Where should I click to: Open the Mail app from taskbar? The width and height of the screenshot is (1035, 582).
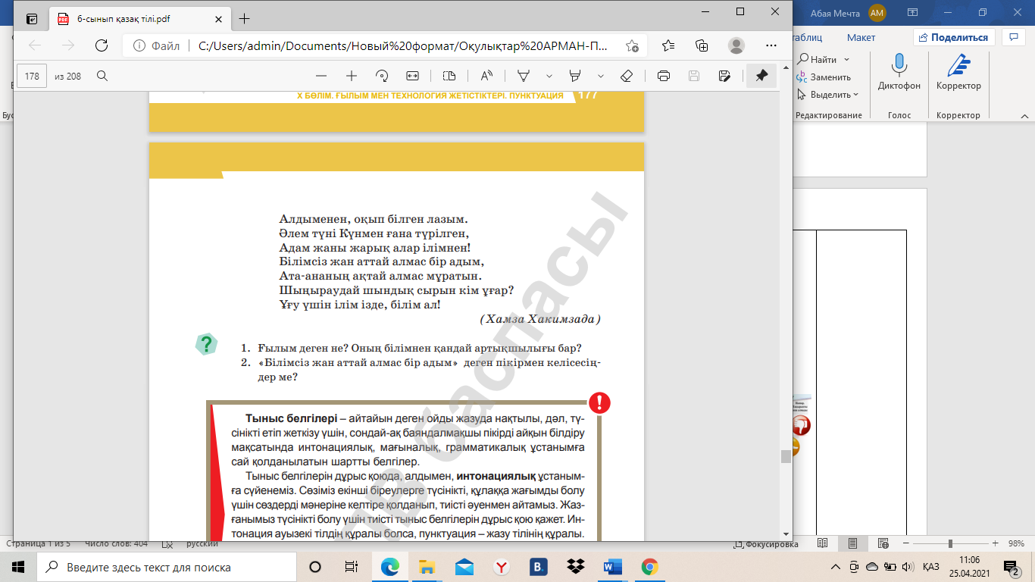pyautogui.click(x=464, y=567)
